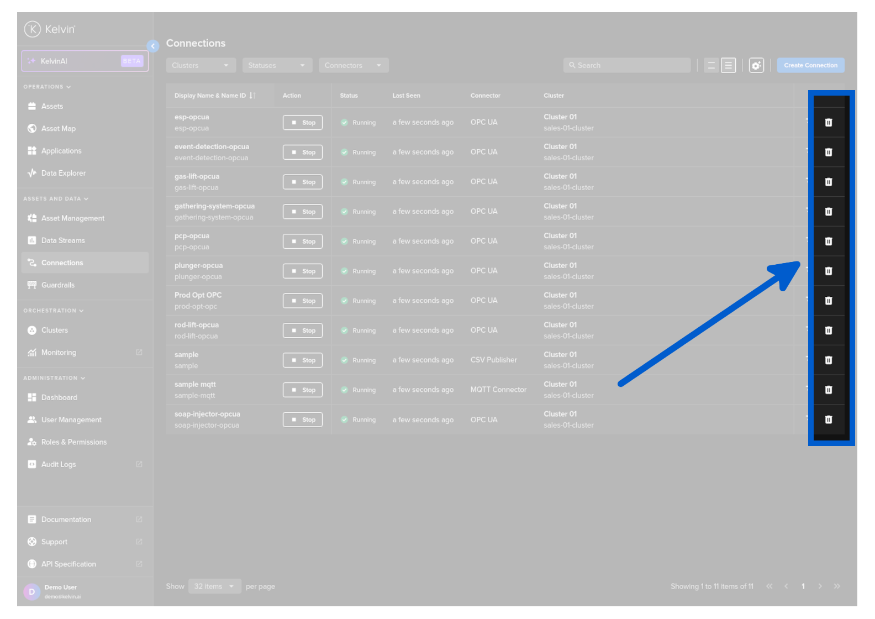Open the Clusters filter dropdown

(201, 66)
